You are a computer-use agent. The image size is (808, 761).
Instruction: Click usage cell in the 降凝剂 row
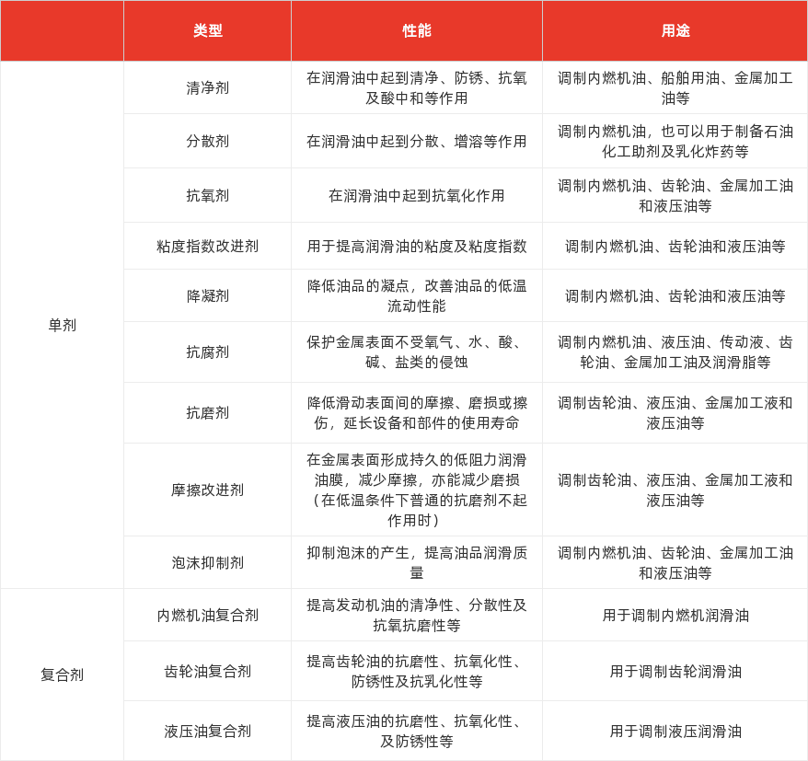[675, 295]
